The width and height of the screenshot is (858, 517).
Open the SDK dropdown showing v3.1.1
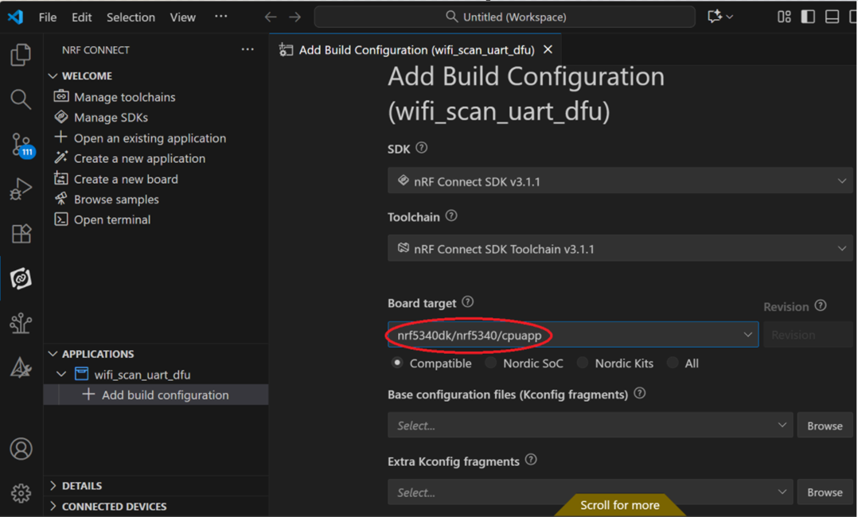619,181
